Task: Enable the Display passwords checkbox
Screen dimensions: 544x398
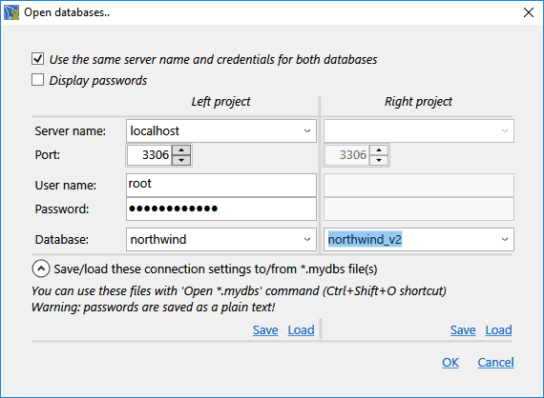Action: click(x=37, y=80)
